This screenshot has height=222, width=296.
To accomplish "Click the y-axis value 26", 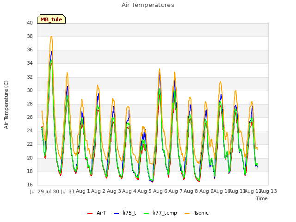I will coord(30,117).
